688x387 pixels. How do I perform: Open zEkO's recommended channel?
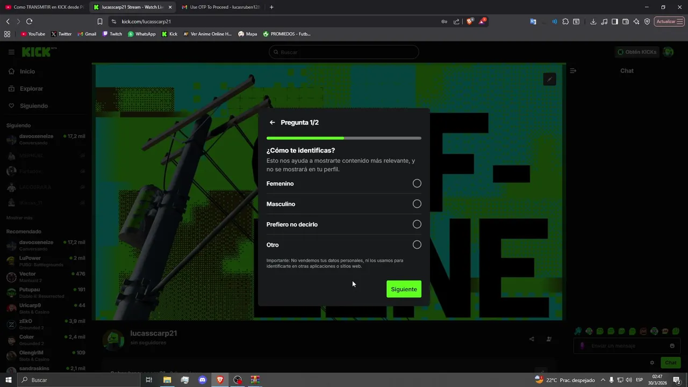45,324
